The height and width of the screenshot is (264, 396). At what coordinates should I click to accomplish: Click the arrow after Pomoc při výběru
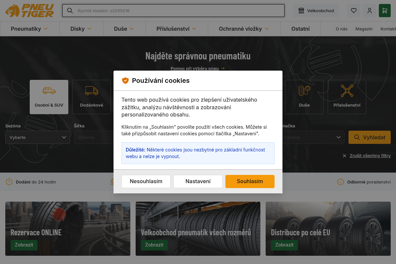pos(223,69)
